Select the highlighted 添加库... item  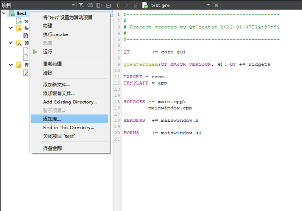pos(69,119)
